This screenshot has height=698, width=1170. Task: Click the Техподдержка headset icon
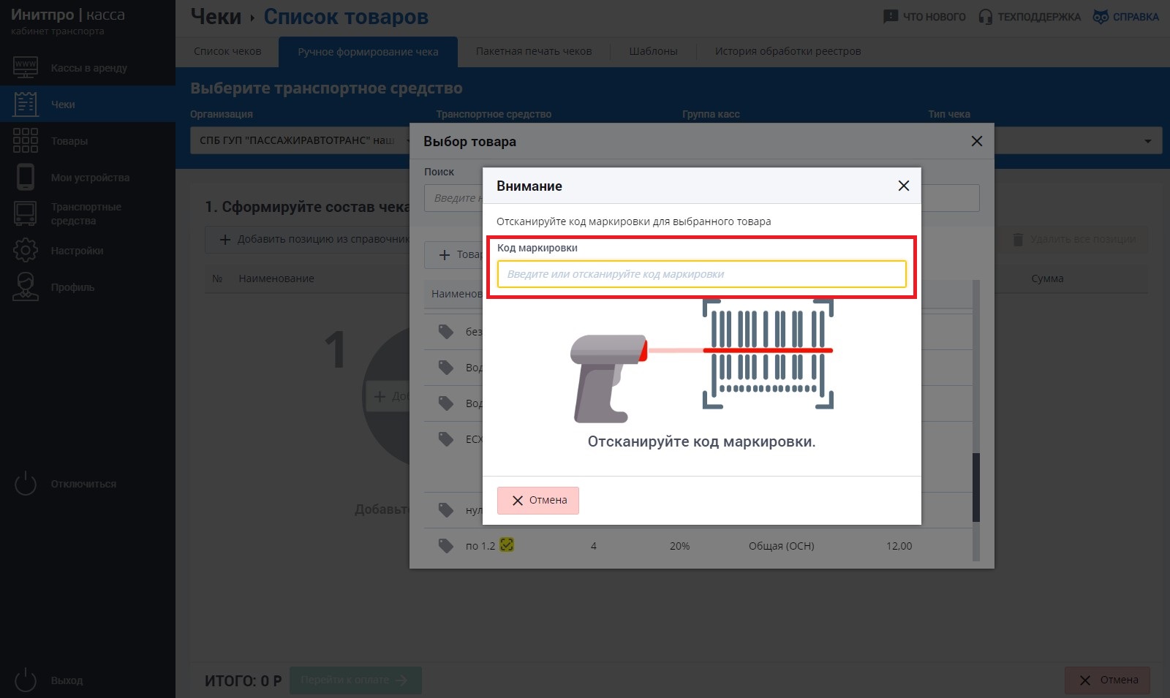(x=986, y=16)
